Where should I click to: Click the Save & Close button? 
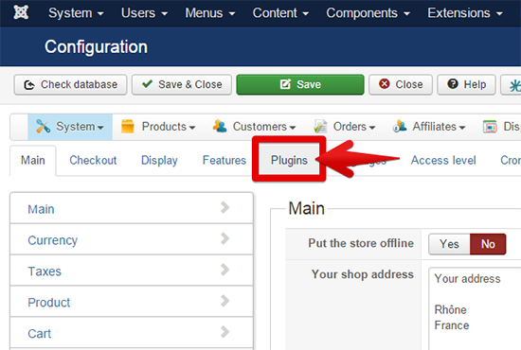[x=182, y=84]
